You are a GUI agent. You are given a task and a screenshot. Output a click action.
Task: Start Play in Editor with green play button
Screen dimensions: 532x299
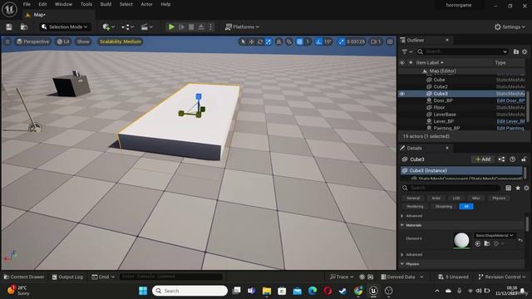pyautogui.click(x=171, y=27)
